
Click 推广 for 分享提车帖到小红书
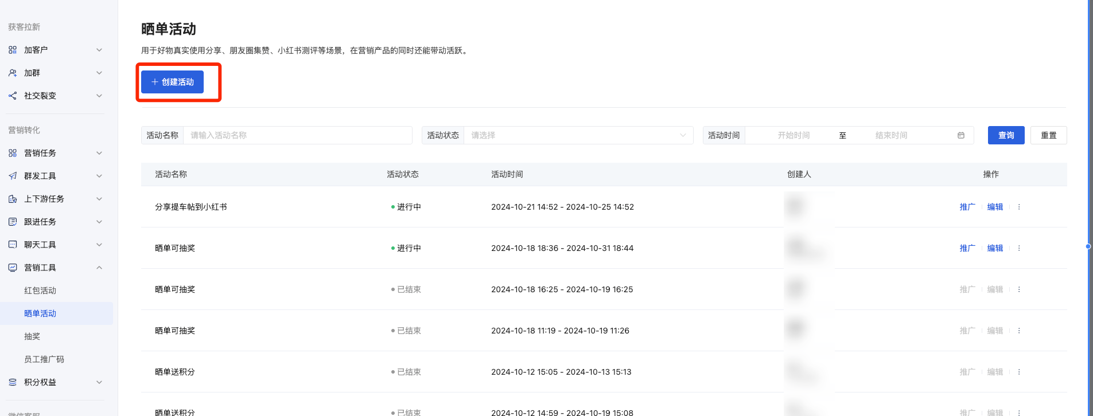pyautogui.click(x=967, y=207)
